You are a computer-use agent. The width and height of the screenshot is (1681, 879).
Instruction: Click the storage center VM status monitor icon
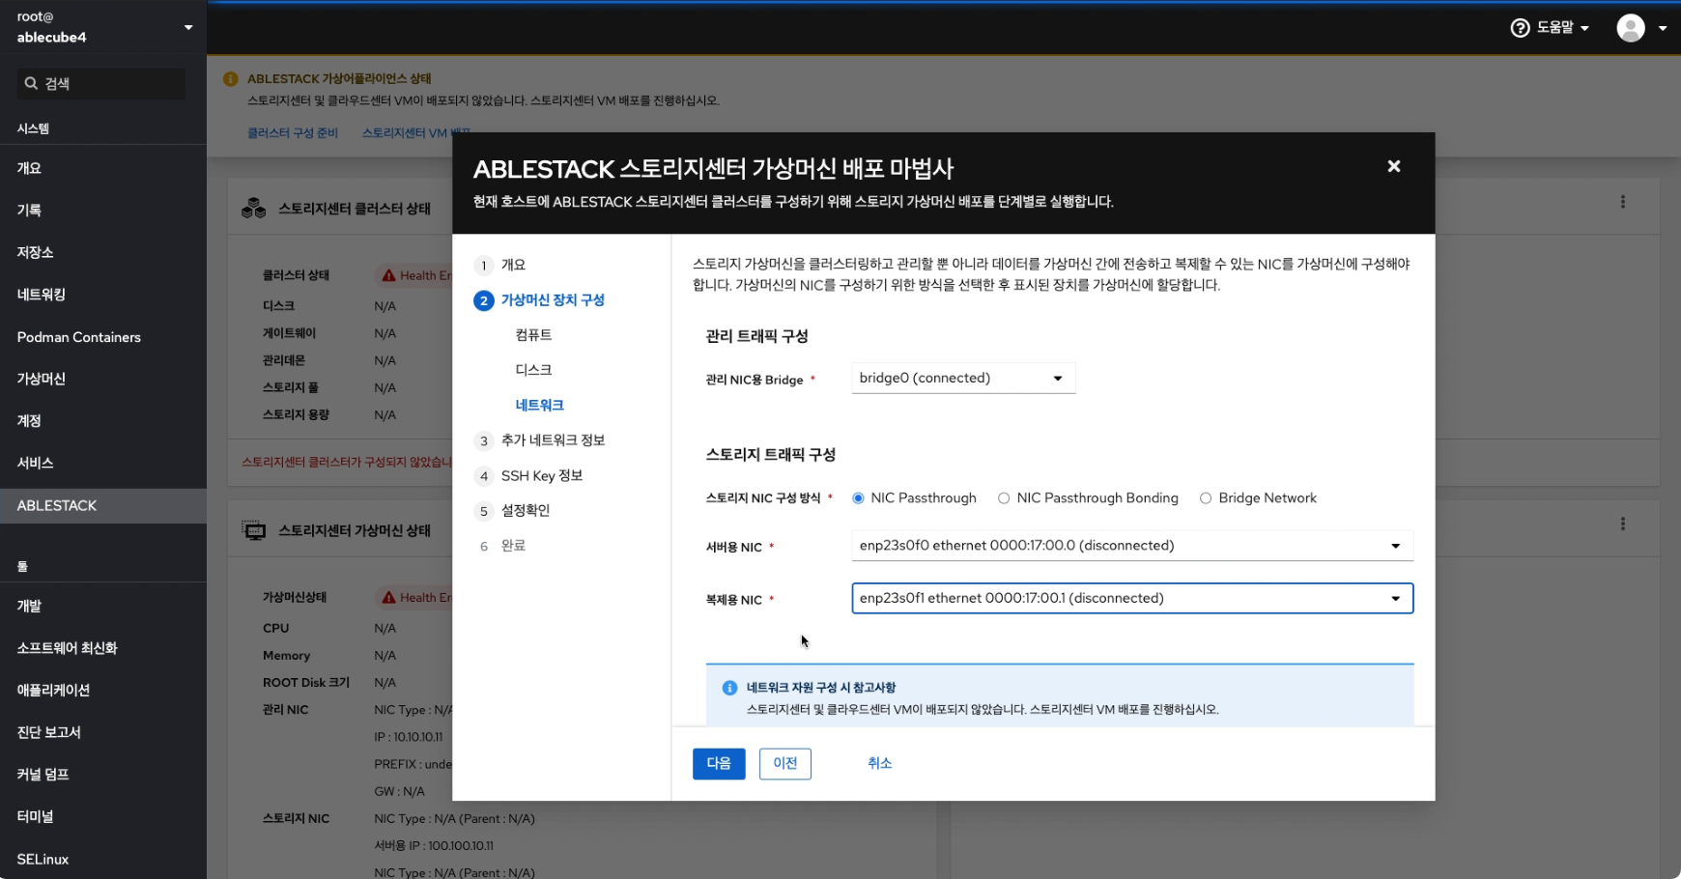[x=254, y=530]
